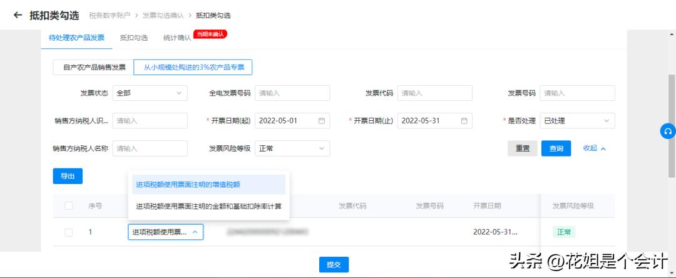Focus the 发票代码 input field
The image size is (676, 278).
[x=435, y=93]
